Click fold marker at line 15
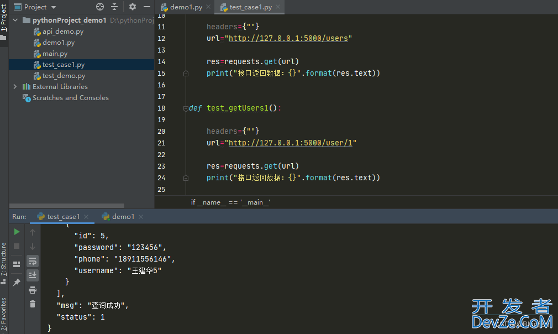This screenshot has height=334, width=558. [186, 74]
